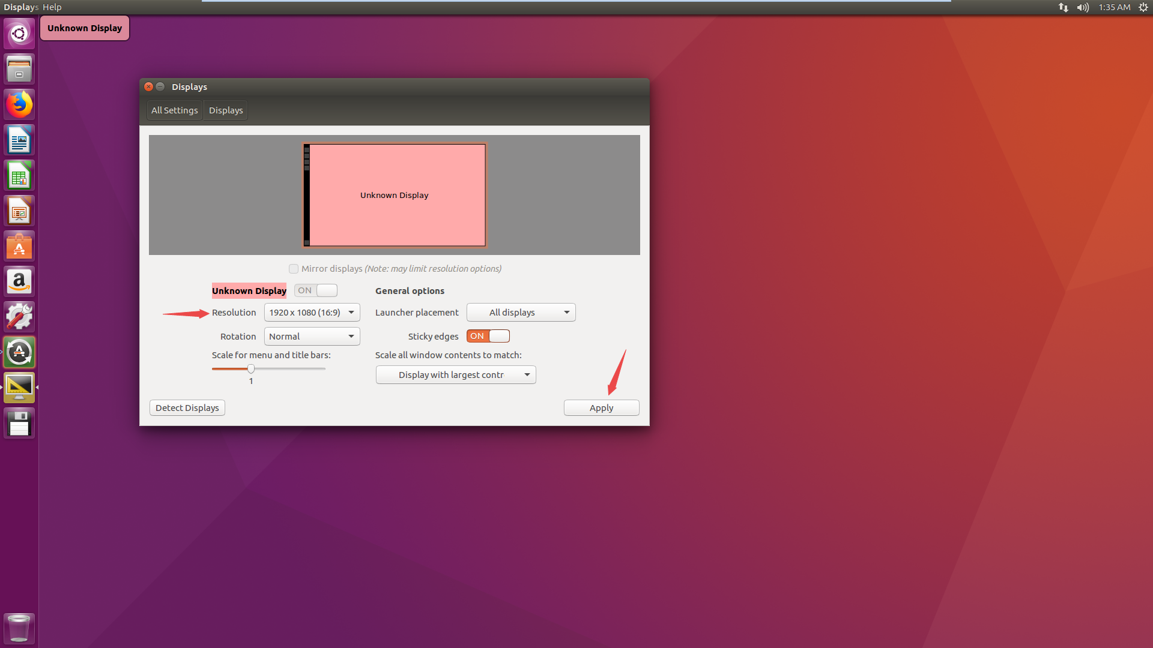Image resolution: width=1153 pixels, height=648 pixels.
Task: Open Launcher placement All displays dropdown
Action: (x=521, y=313)
